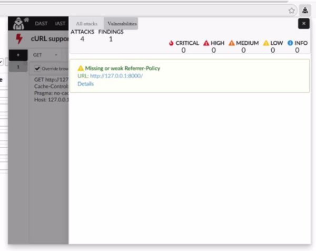316x251 pixels.
Task: Add a new request with plus button
Action: pyautogui.click(x=18, y=55)
